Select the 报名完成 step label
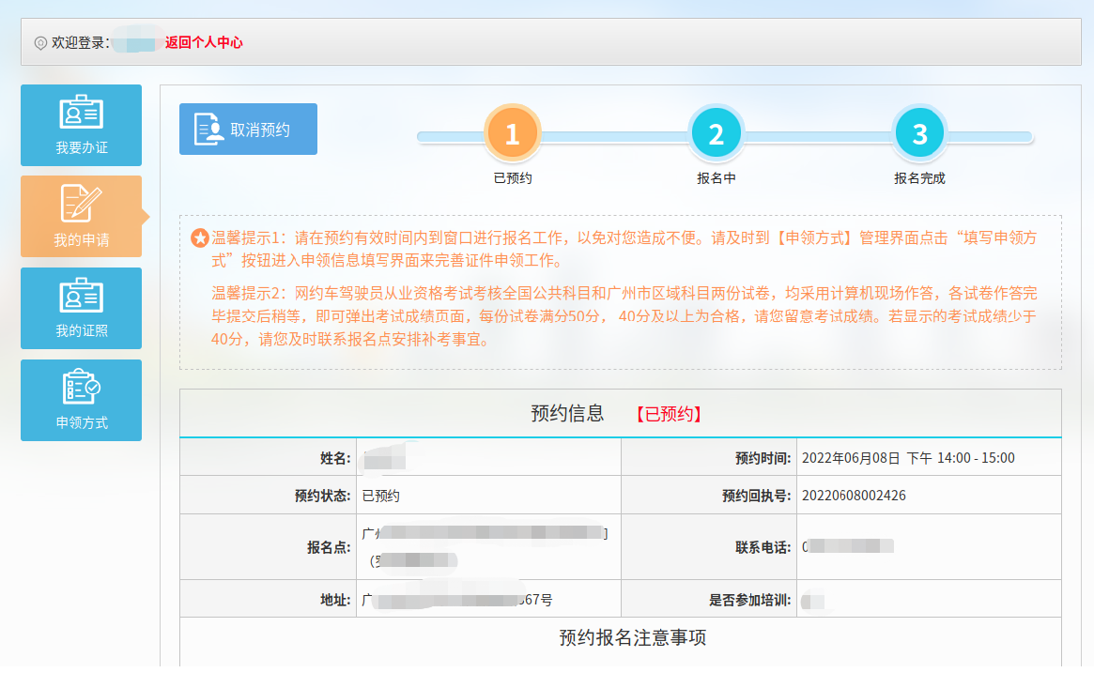Image resolution: width=1094 pixels, height=688 pixels. 919,178
